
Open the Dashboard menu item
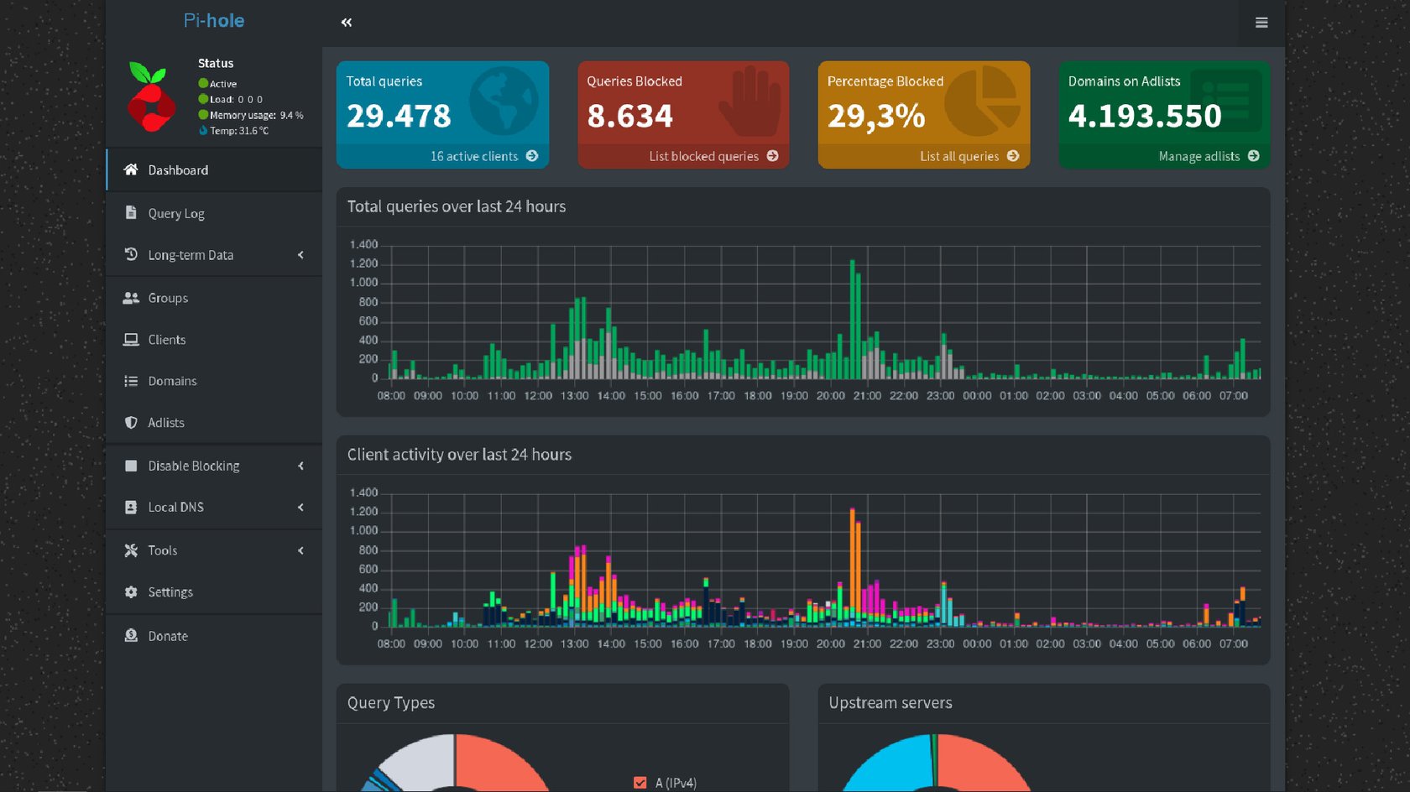pos(214,170)
